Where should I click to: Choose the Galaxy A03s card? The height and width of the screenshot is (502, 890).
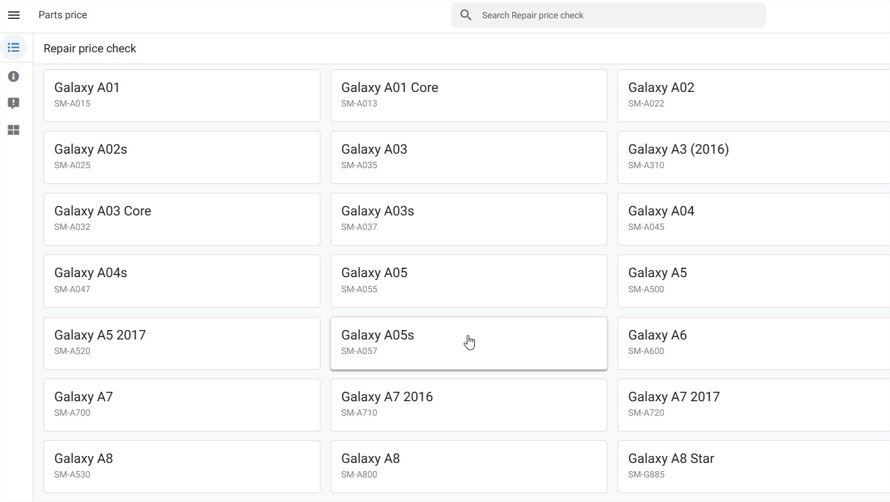click(x=469, y=219)
